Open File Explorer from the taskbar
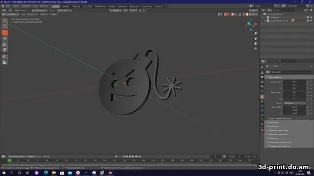Viewport: 314px width, 176px height. point(54,173)
